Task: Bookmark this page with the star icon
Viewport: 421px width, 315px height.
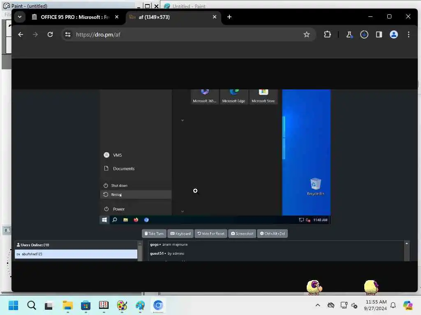Action: coord(306,34)
